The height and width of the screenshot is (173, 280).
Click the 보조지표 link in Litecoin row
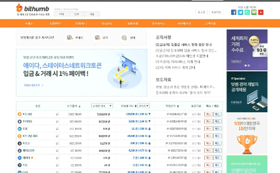[x=196, y=151]
